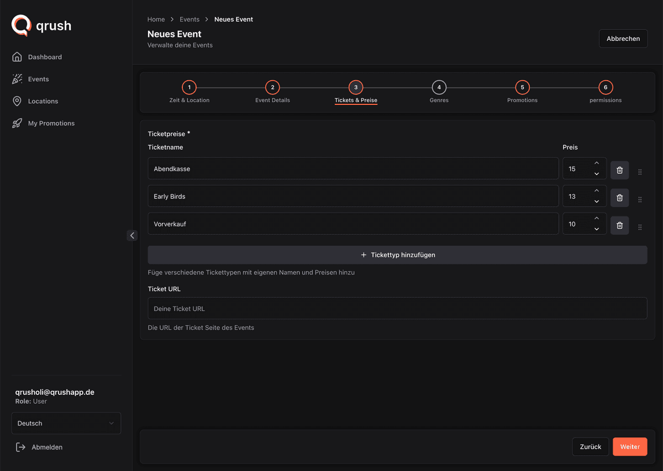Decrease the Abendkasse price with down arrow
The height and width of the screenshot is (471, 663).
coord(597,174)
